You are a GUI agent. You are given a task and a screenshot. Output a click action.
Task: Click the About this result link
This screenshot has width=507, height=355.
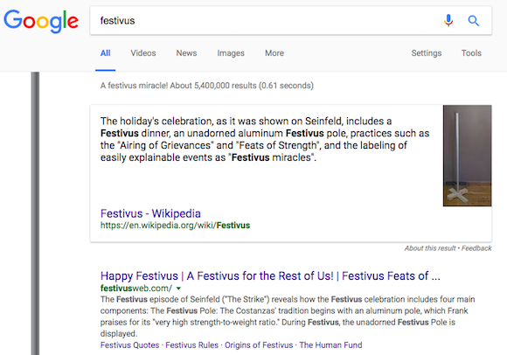click(430, 248)
